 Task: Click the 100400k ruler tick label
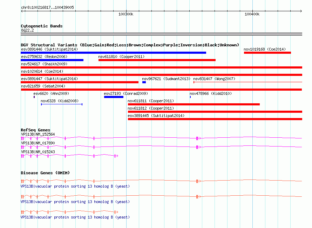[252, 14]
